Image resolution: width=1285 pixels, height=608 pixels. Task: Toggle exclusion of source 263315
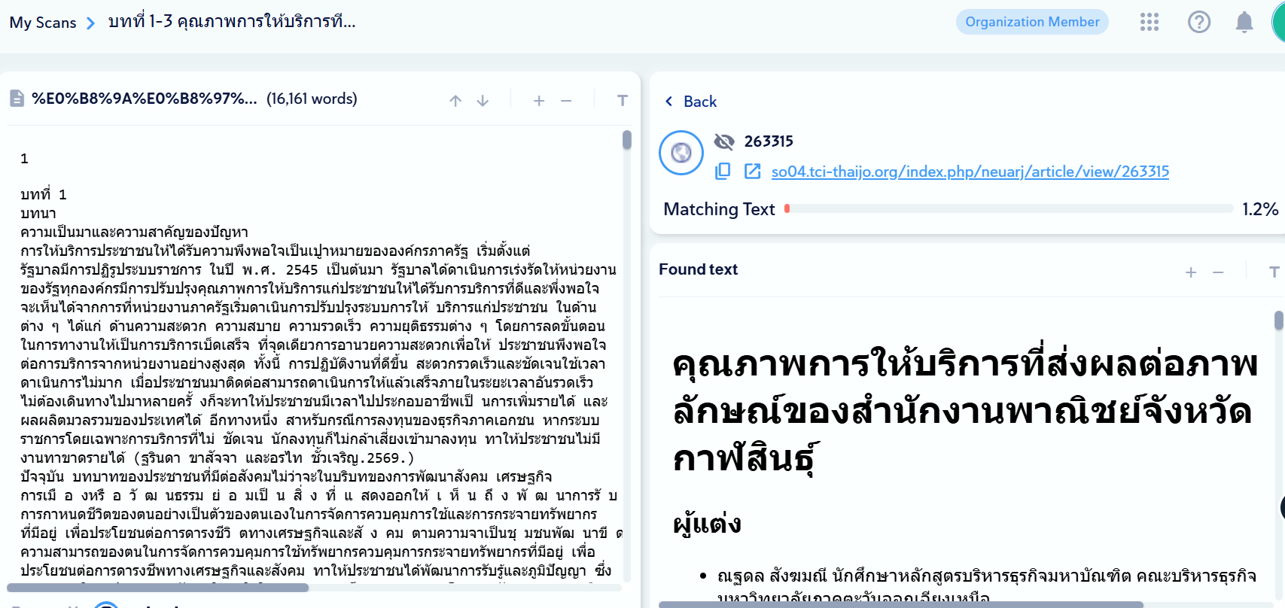coord(723,141)
